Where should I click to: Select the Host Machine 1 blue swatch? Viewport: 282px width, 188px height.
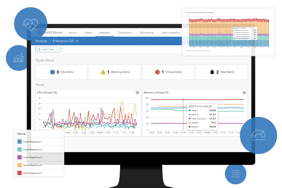[x=20, y=142]
